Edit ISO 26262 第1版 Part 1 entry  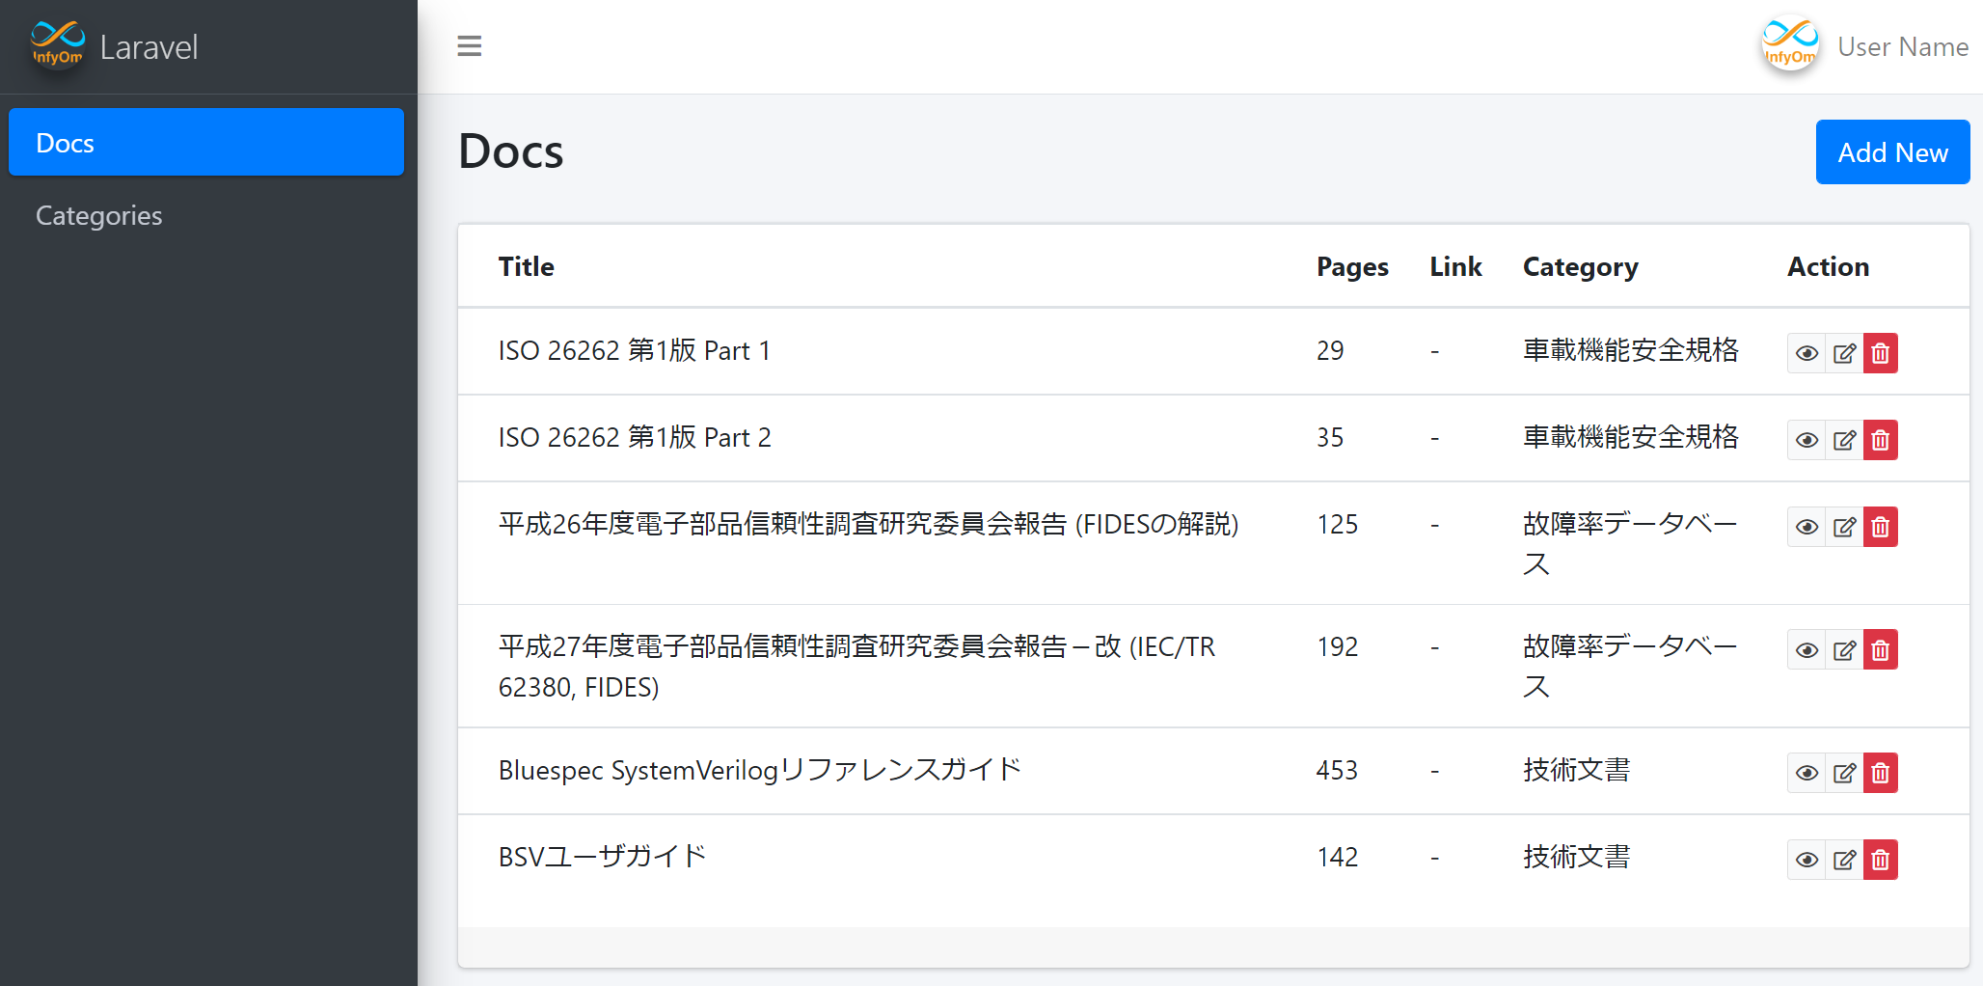click(1844, 353)
